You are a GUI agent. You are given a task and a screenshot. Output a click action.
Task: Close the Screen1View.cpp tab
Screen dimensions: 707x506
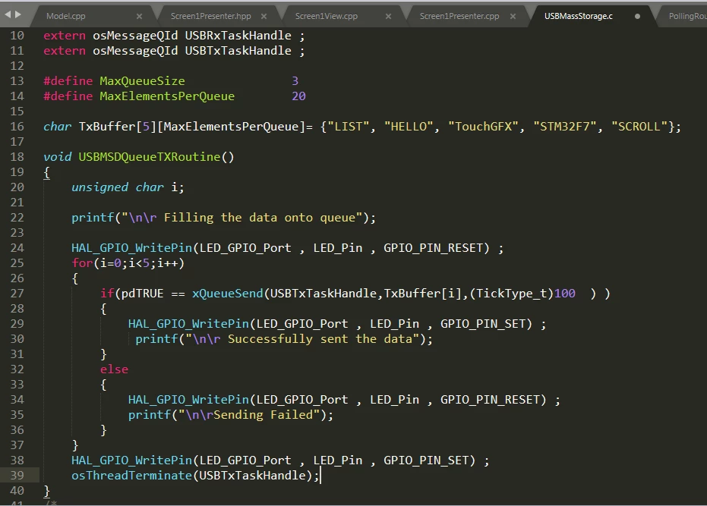pos(388,16)
